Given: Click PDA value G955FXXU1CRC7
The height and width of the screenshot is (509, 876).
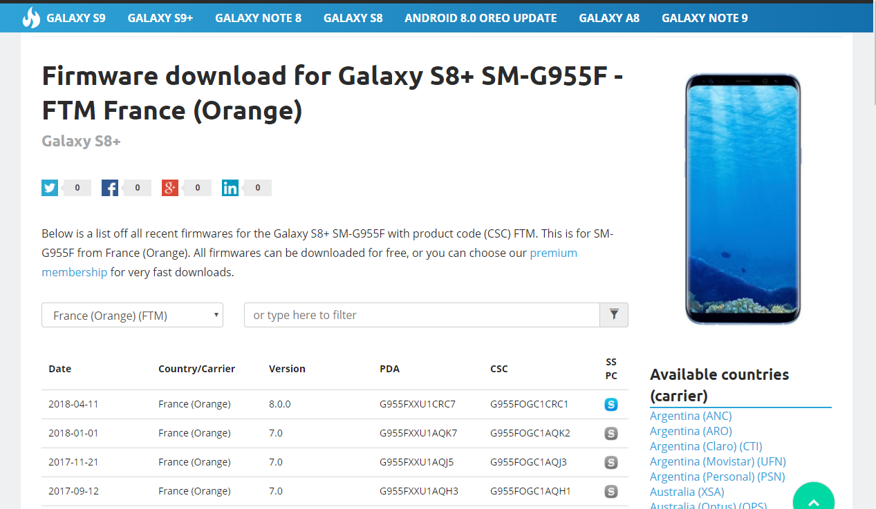Looking at the screenshot, I should tap(418, 404).
